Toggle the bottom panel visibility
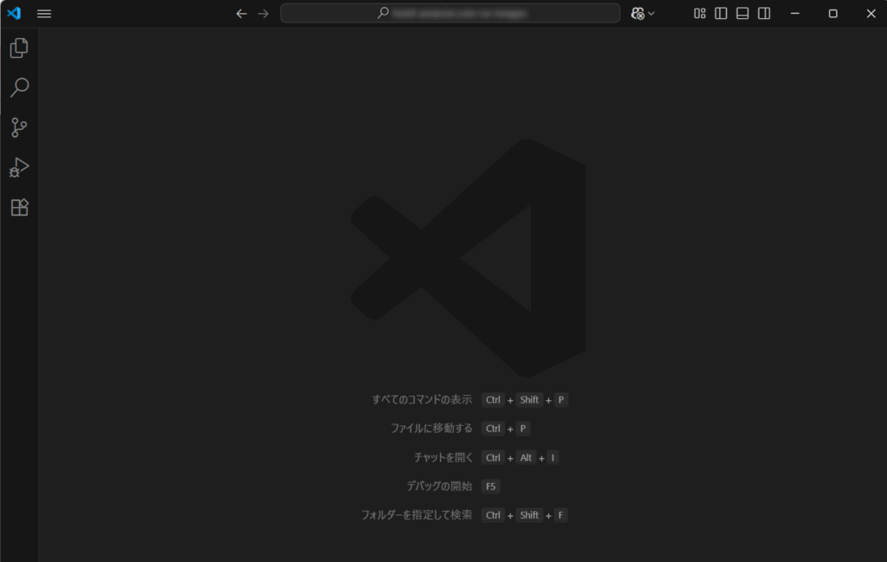Screen dimensions: 887x562 click(x=742, y=14)
